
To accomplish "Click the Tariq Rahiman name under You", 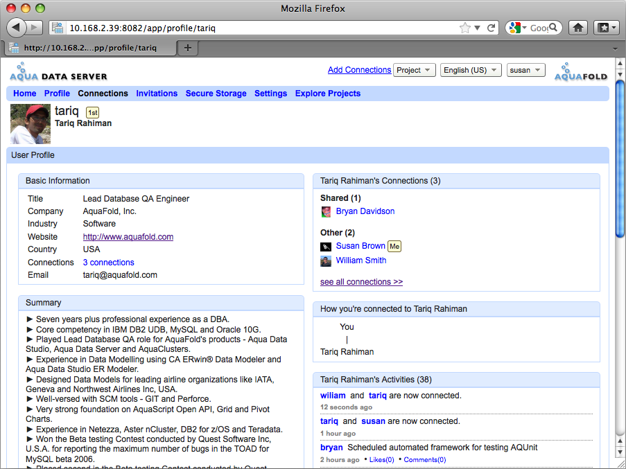I will (347, 352).
